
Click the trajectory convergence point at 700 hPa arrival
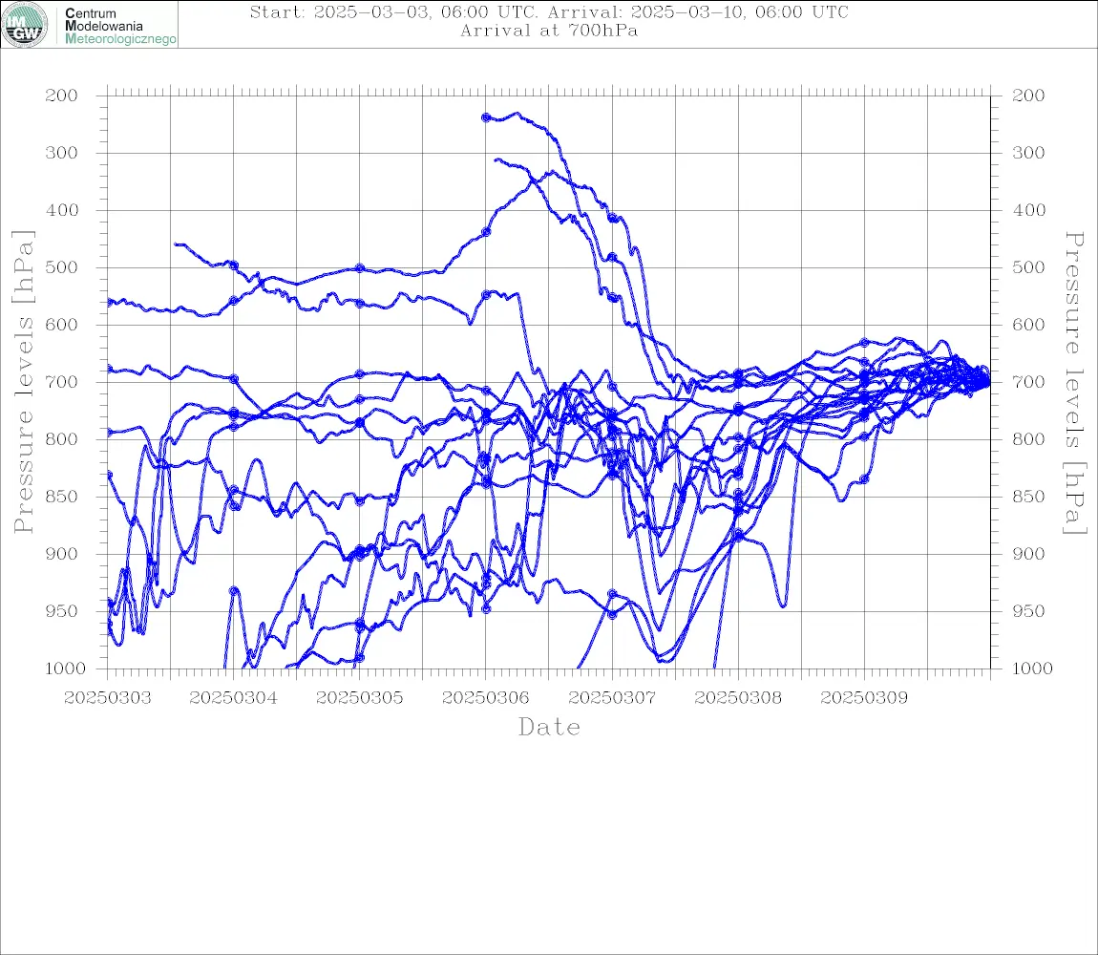(988, 382)
